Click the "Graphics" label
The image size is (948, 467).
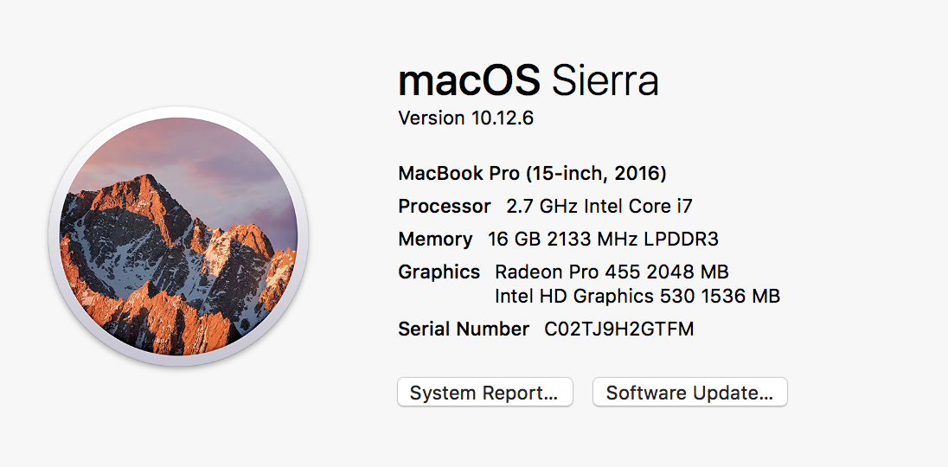pyautogui.click(x=439, y=272)
